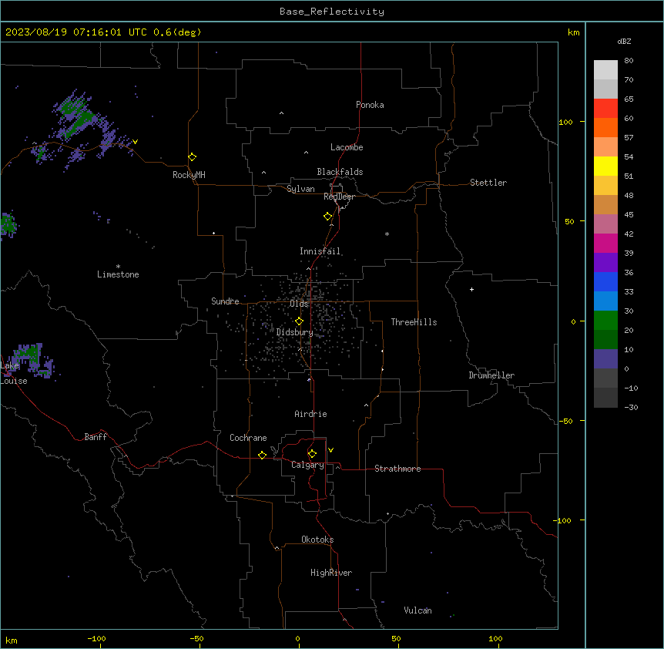This screenshot has height=649, width=664.
Task: Click the Base_Reflectivity title text
Action: pyautogui.click(x=332, y=12)
